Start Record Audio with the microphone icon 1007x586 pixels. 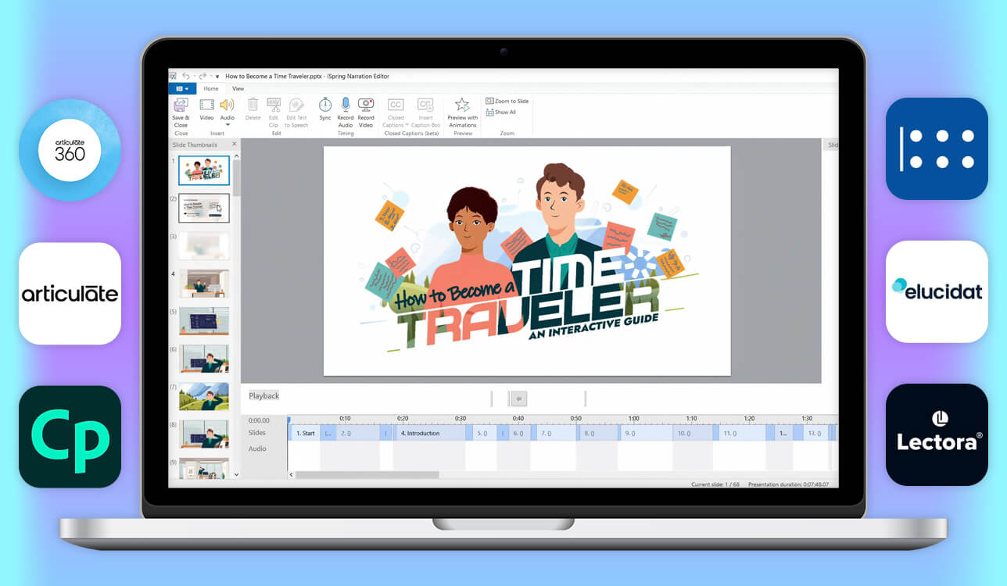[x=346, y=105]
